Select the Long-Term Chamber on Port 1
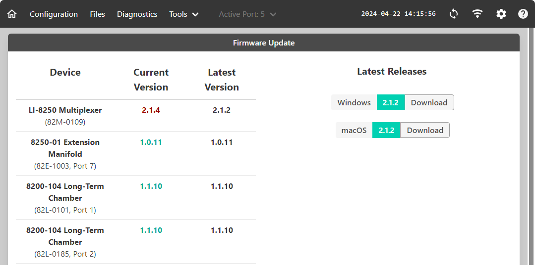 click(x=65, y=192)
